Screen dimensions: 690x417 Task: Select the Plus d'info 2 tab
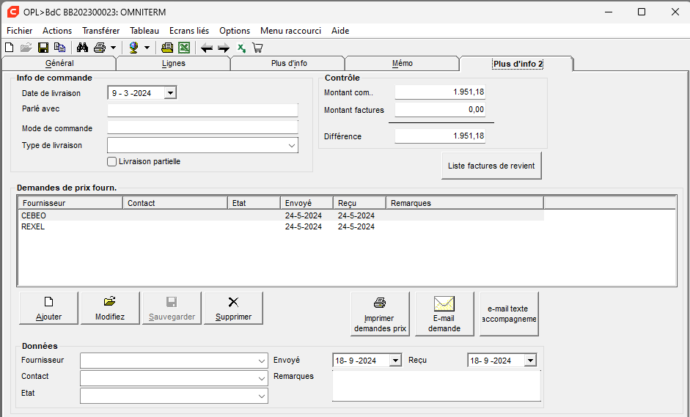(517, 64)
